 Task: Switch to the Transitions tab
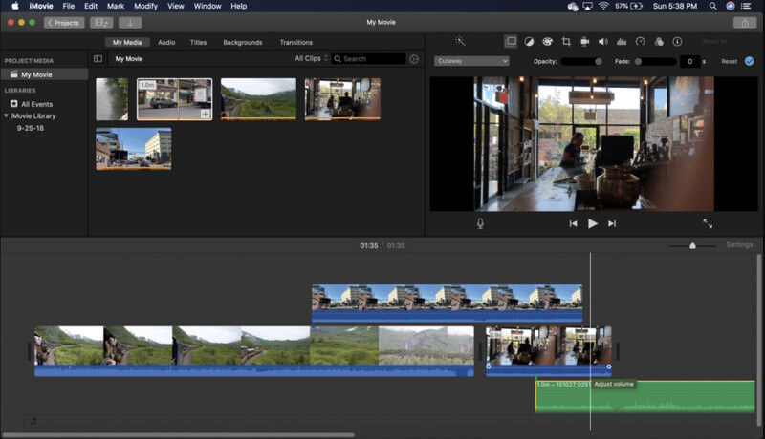coord(295,43)
